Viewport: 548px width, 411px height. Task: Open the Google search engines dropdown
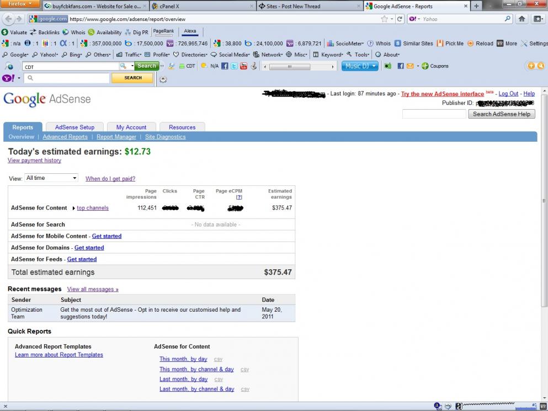(15, 55)
